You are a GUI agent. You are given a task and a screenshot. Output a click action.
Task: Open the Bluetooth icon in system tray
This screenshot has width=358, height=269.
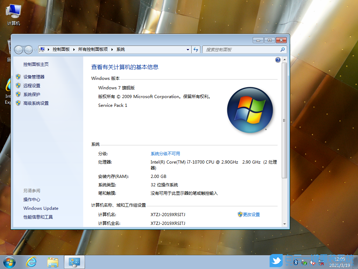296,262
